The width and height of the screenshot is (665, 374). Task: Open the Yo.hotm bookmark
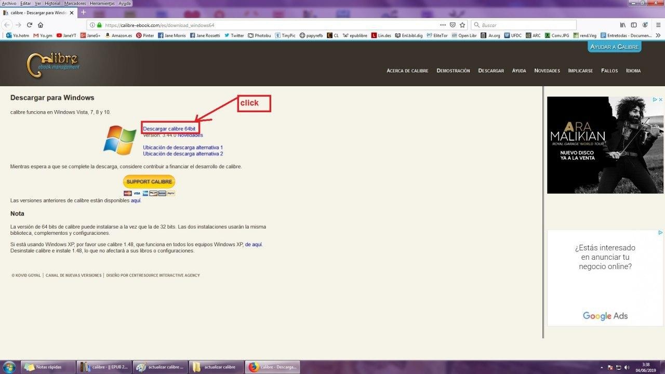coord(18,35)
